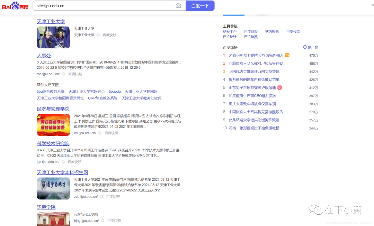Screen dimensions: 374x226
Task: Open 站长平台 tool link
Action: tap(230, 32)
